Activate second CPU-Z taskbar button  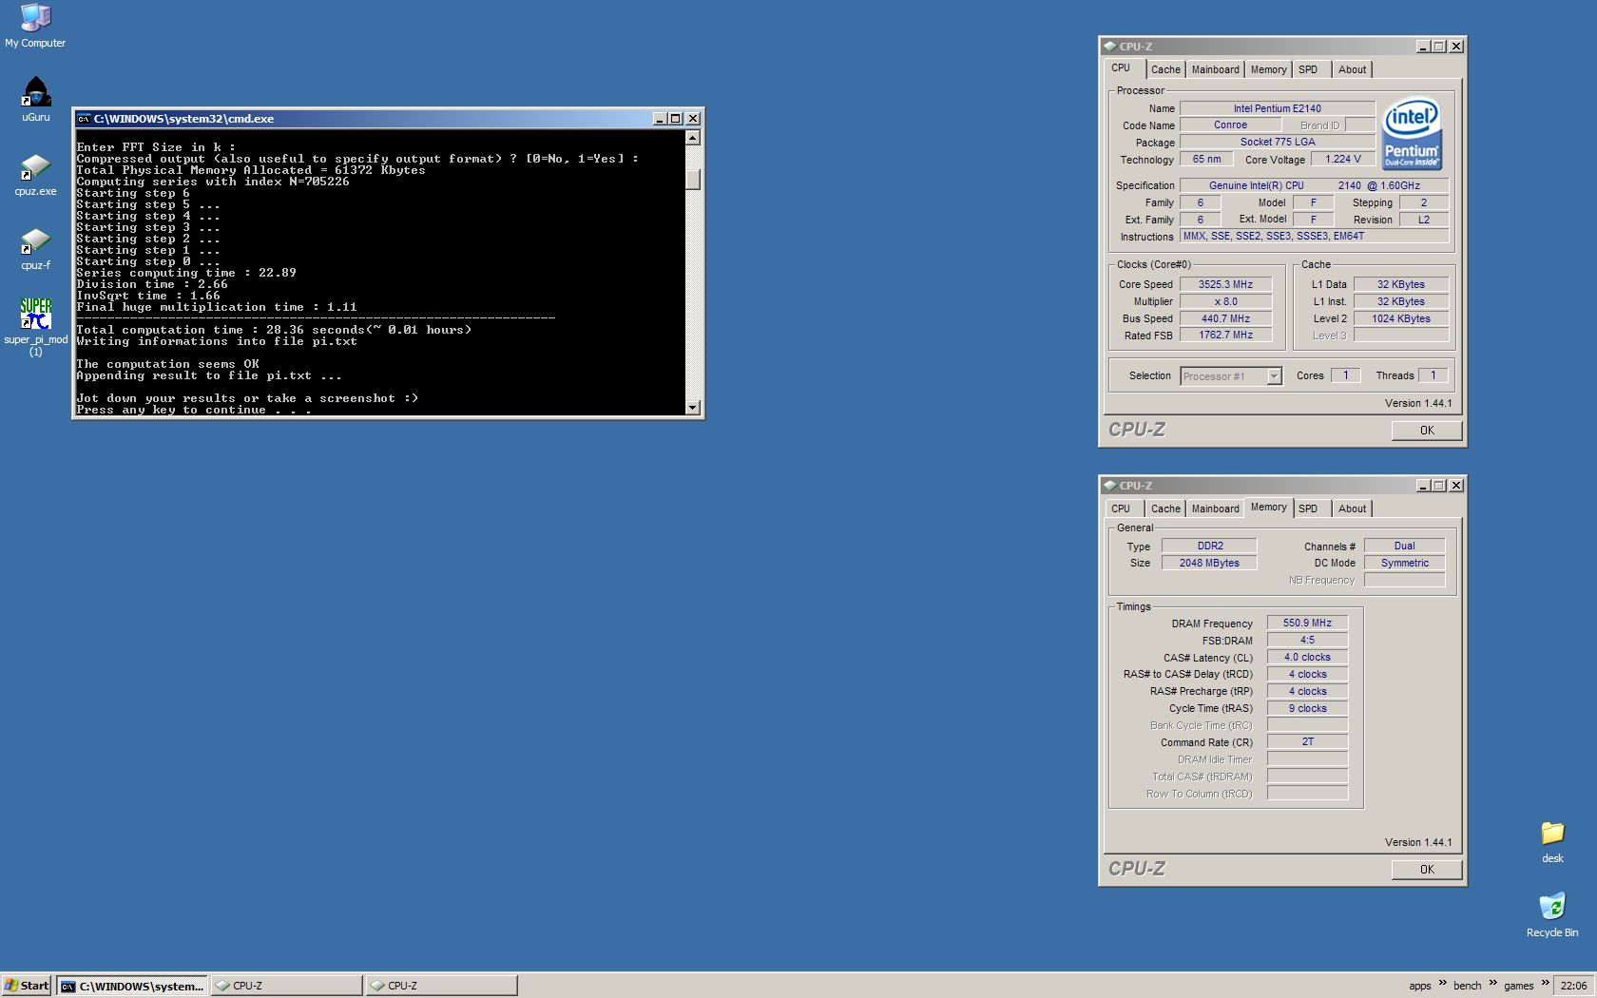coord(441,986)
